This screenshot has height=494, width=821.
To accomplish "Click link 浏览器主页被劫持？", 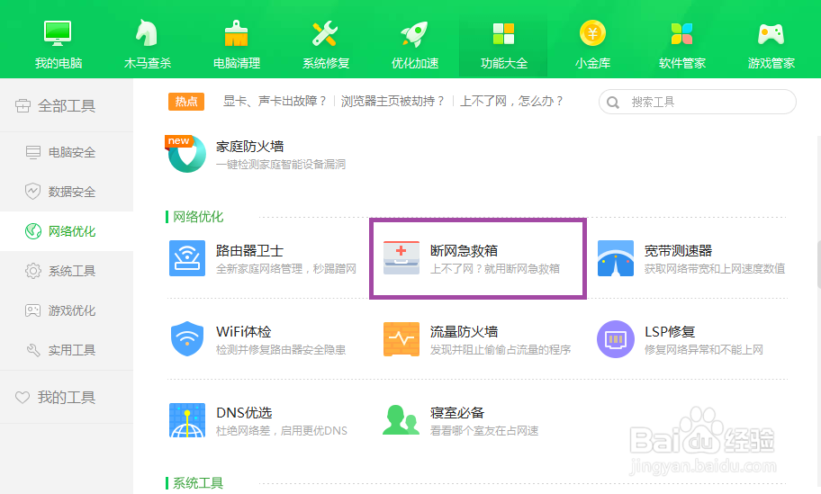I will click(x=393, y=101).
